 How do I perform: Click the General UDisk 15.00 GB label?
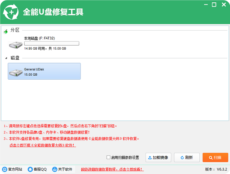coord(31,75)
